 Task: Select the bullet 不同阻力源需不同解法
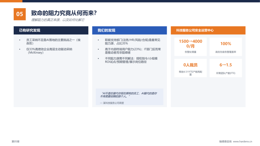(x=131, y=60)
